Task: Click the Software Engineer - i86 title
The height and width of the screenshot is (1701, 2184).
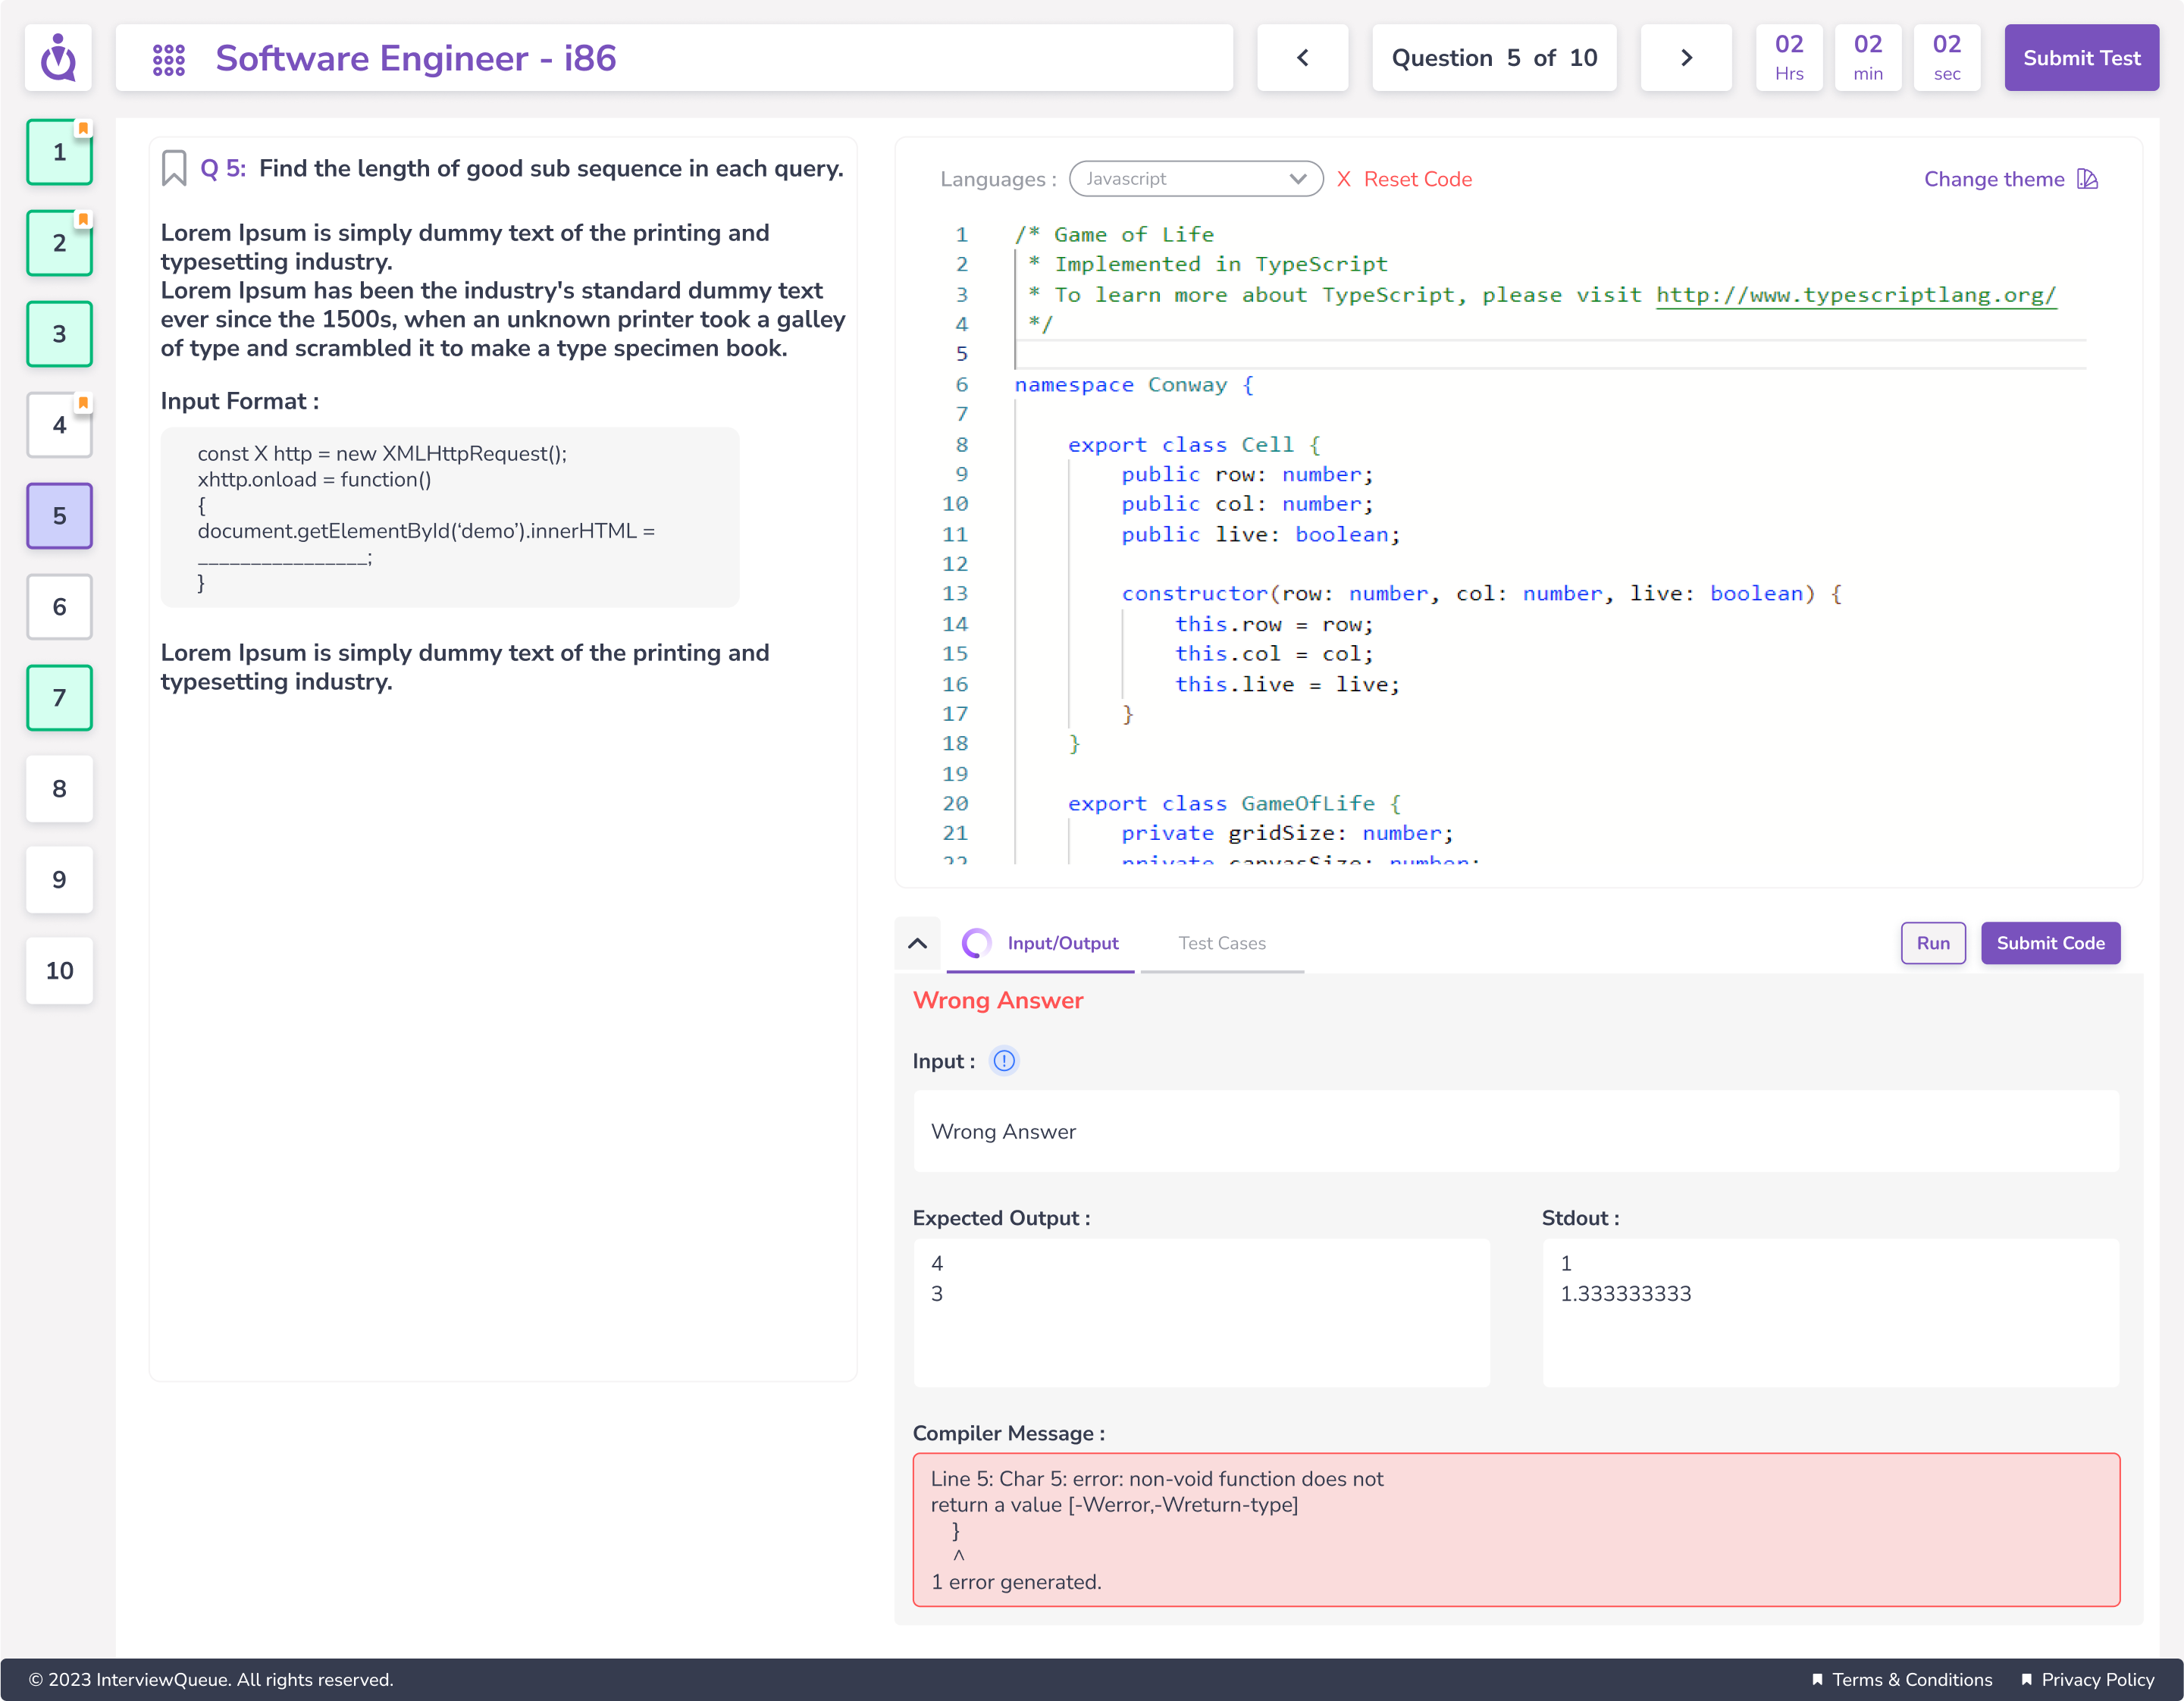Action: coord(416,59)
